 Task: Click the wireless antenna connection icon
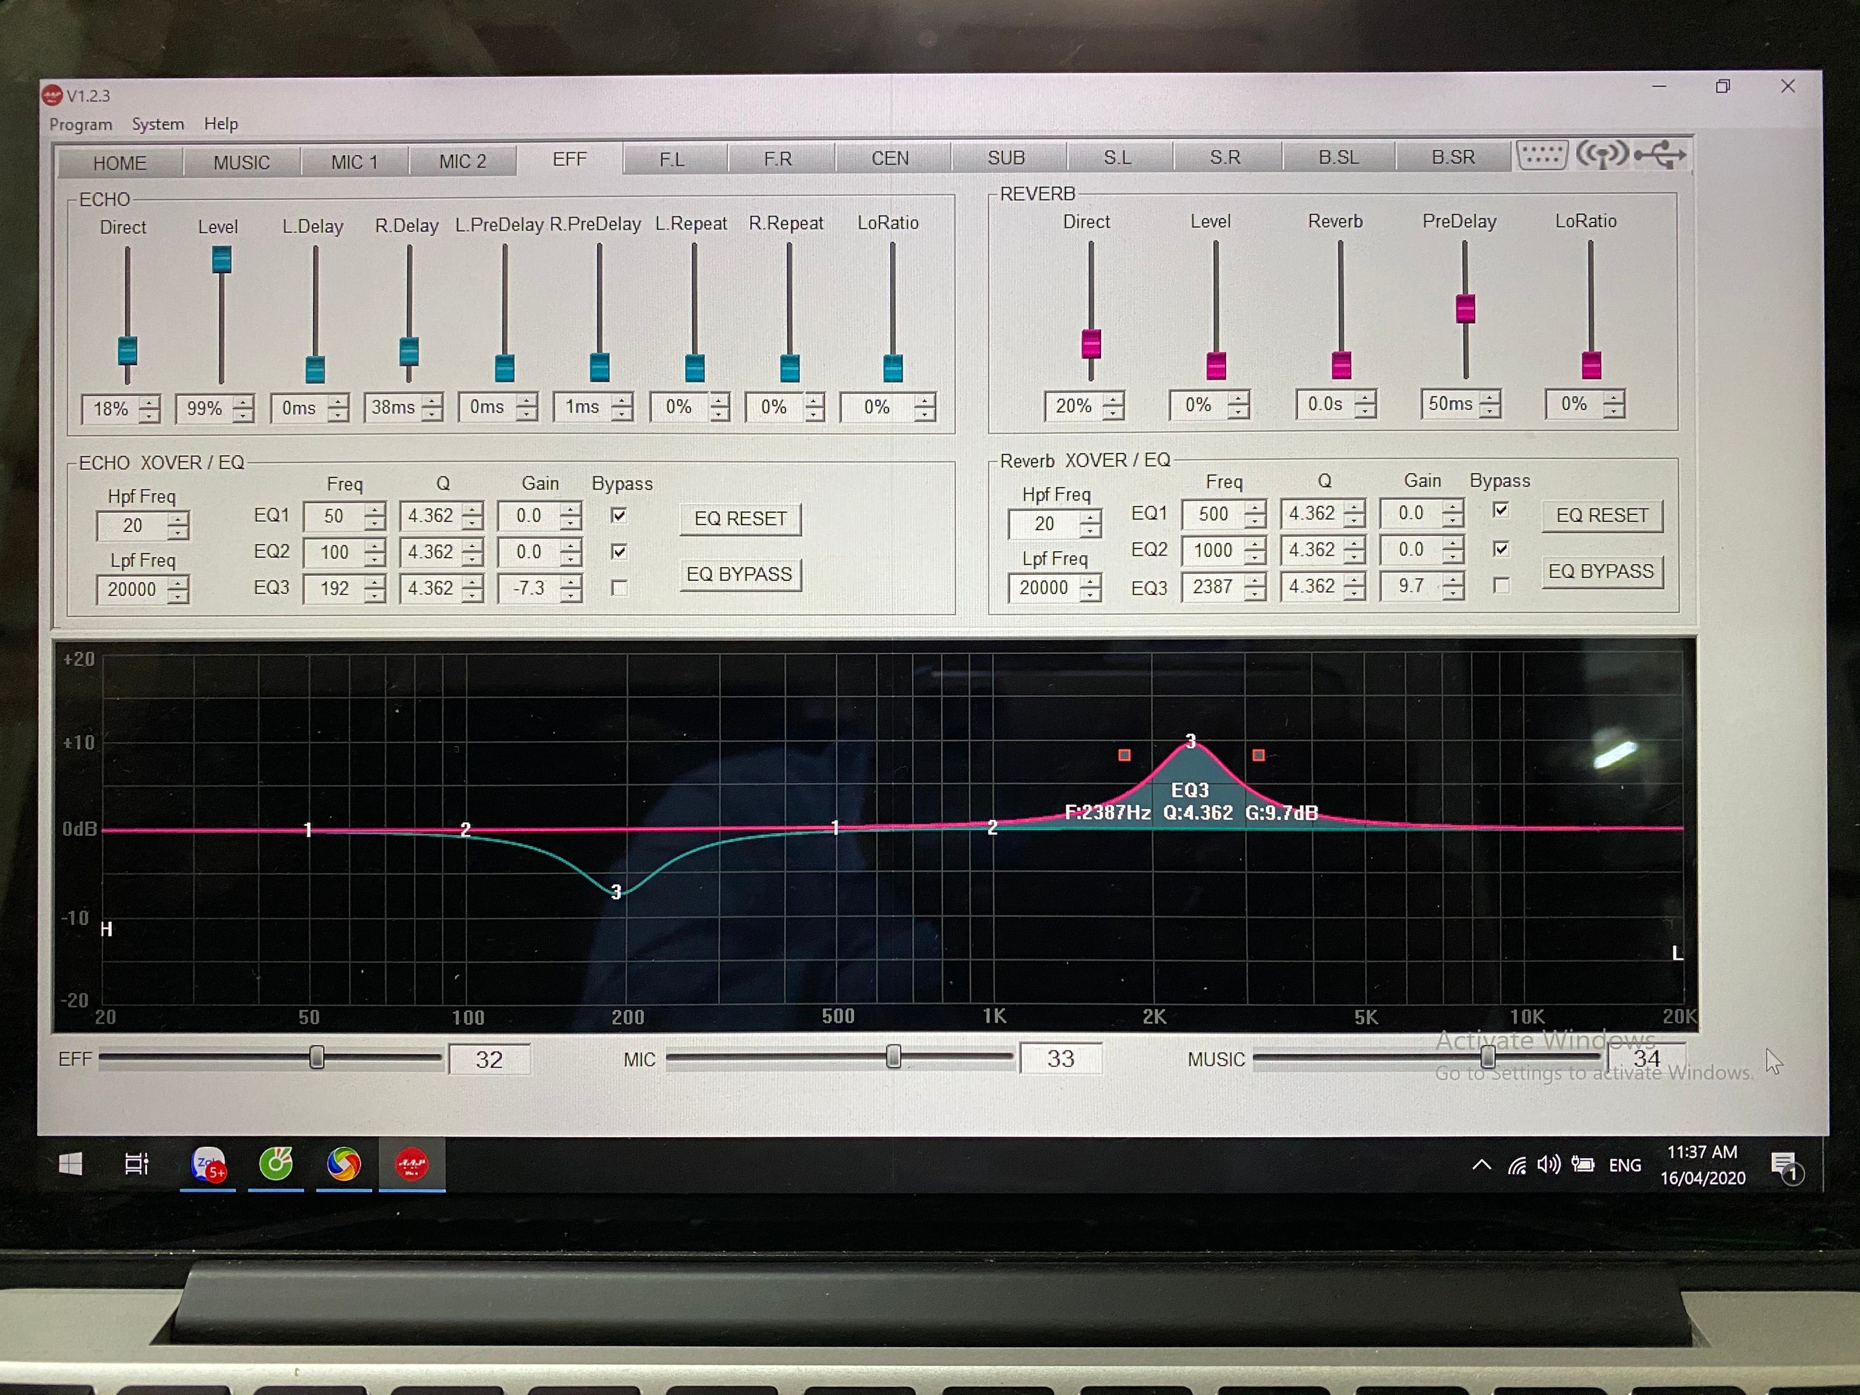click(1602, 155)
